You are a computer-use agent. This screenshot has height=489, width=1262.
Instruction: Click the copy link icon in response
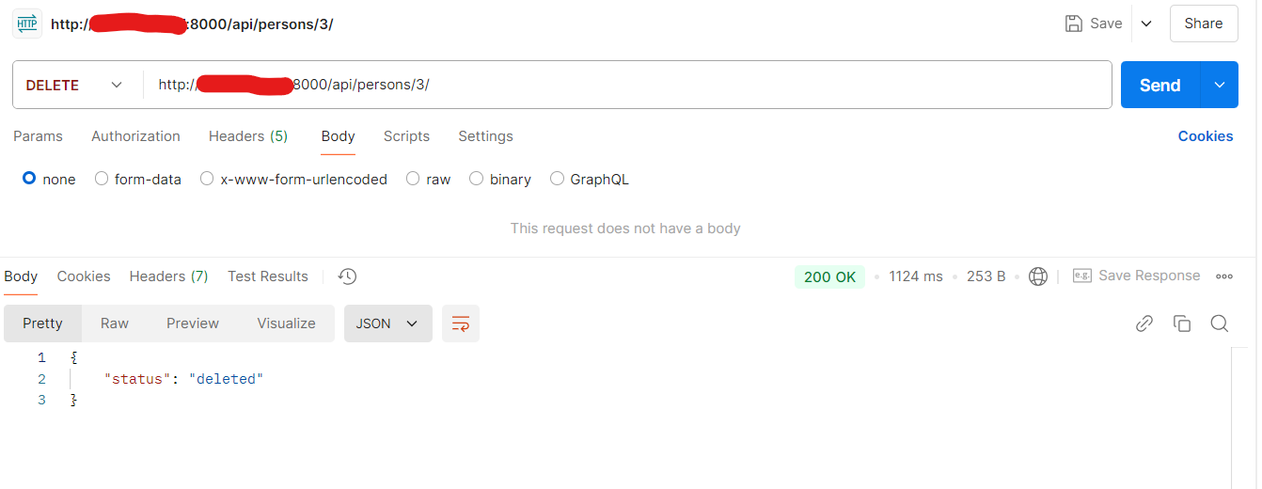click(x=1144, y=323)
